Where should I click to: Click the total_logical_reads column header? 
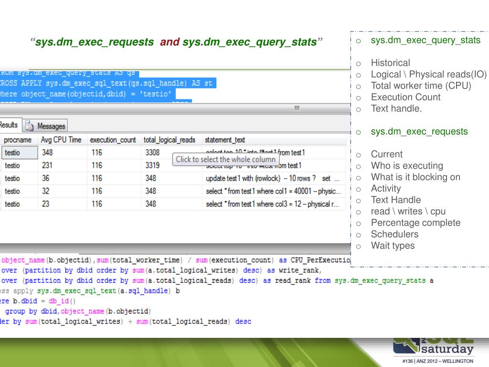pos(169,140)
